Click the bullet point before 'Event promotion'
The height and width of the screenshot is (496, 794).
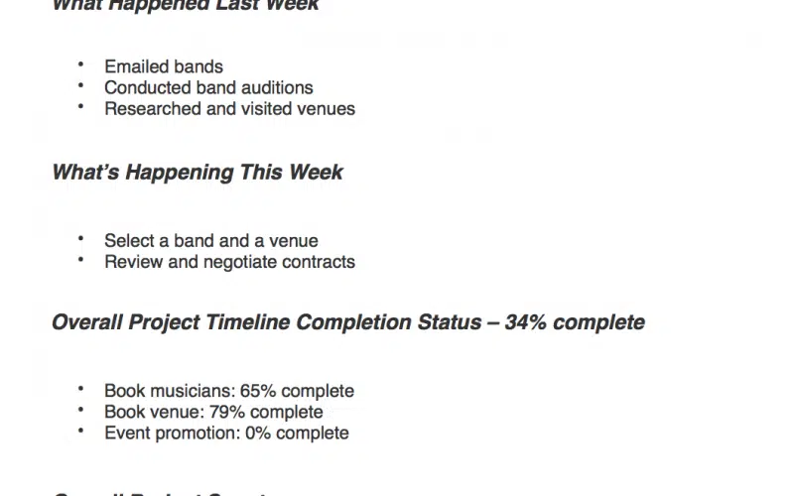80,432
